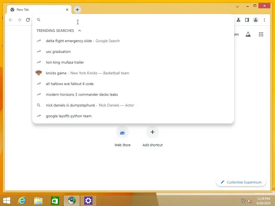Open the tab search chevron in the title bar
Viewport: 275px width, 206px height.
pos(237,6)
